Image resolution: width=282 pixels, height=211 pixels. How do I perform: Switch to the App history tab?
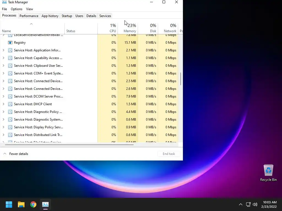(50, 16)
